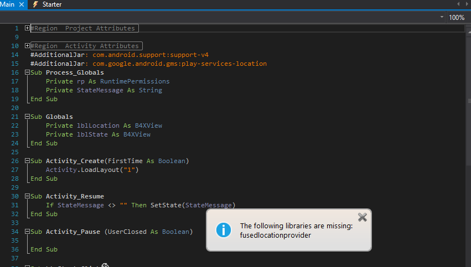This screenshot has width=471, height=267.
Task: Expand the Activity Attributes region
Action: pos(28,46)
